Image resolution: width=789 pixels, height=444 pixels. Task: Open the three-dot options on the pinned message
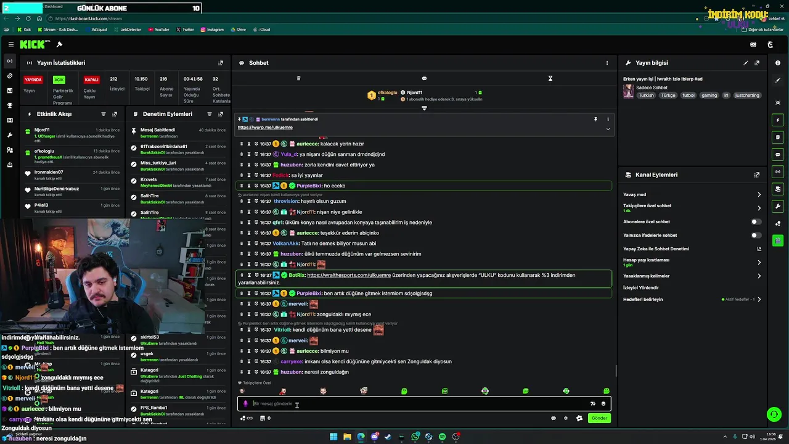pos(608,119)
